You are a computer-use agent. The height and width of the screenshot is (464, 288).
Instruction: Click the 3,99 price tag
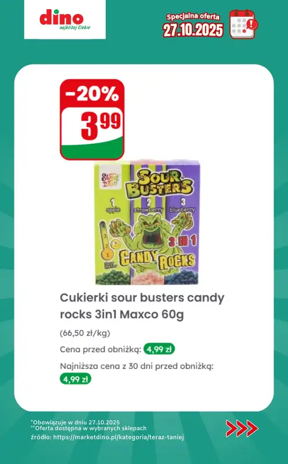click(x=100, y=125)
